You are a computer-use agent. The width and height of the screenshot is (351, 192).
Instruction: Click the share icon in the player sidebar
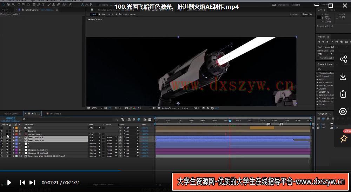point(343,59)
